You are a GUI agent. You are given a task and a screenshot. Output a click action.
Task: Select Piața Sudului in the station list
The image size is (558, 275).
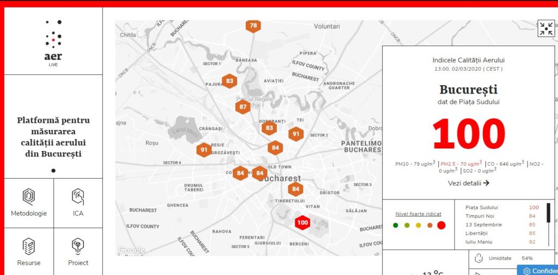pos(482,207)
